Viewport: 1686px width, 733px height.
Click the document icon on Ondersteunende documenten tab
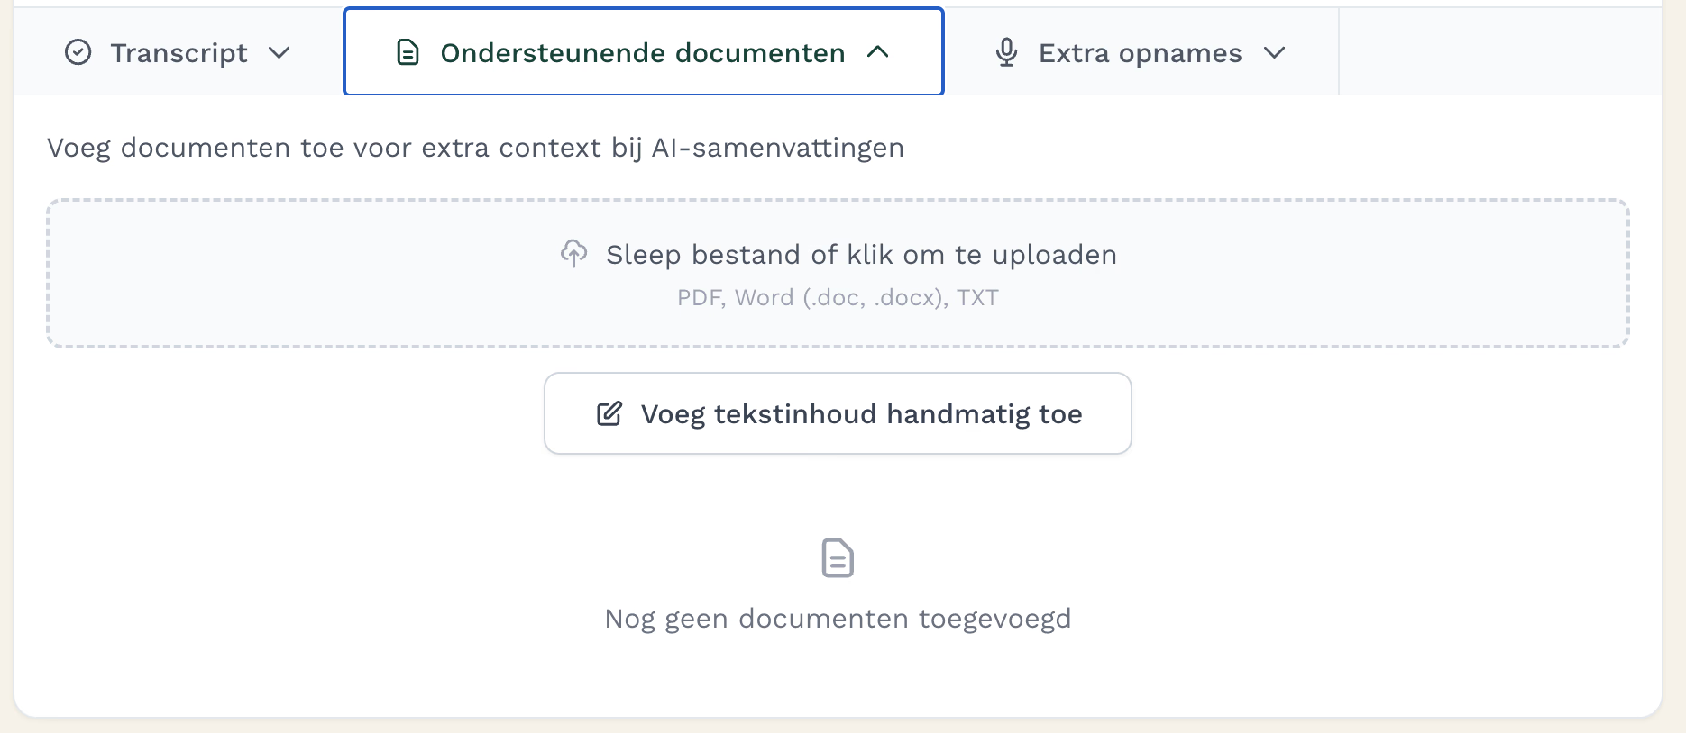[408, 53]
